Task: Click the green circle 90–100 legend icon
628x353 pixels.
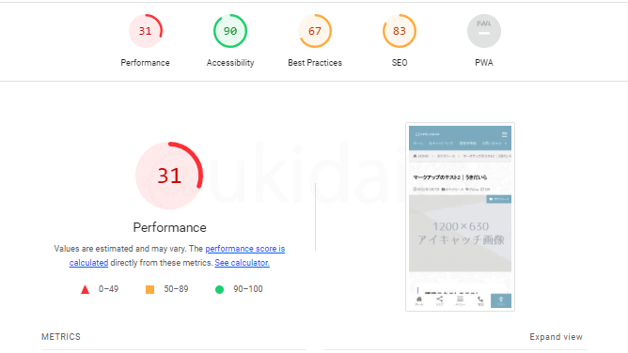Action: point(219,289)
